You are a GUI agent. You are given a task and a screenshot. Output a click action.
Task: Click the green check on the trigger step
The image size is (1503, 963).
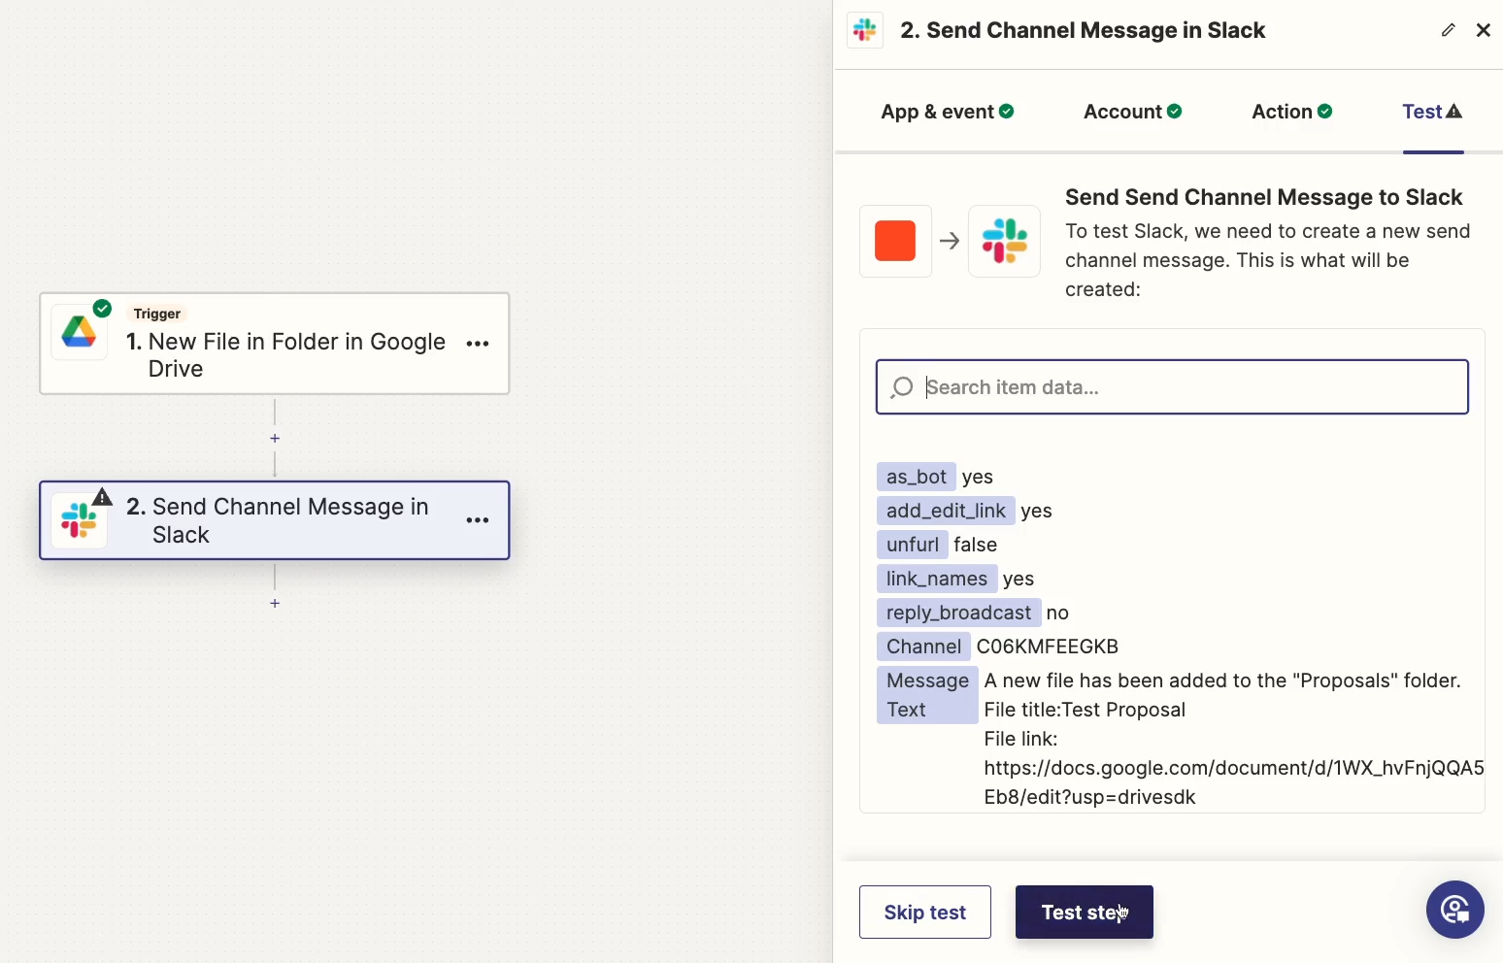[102, 309]
